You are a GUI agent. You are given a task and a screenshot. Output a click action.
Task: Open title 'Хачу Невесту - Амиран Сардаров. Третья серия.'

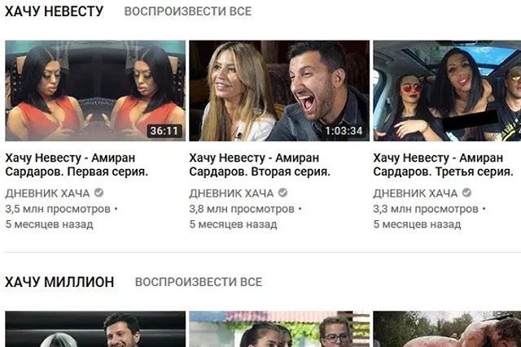(443, 165)
